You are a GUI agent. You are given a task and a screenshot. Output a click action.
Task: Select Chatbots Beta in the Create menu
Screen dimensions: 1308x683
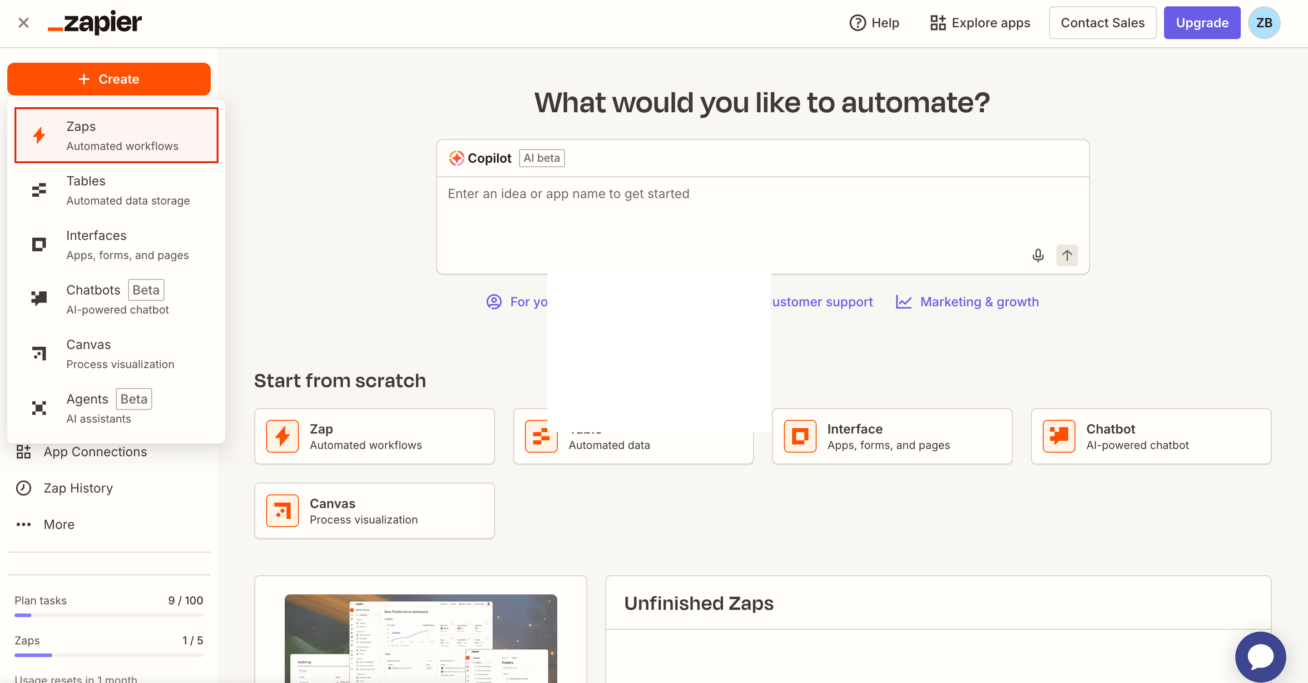click(116, 298)
